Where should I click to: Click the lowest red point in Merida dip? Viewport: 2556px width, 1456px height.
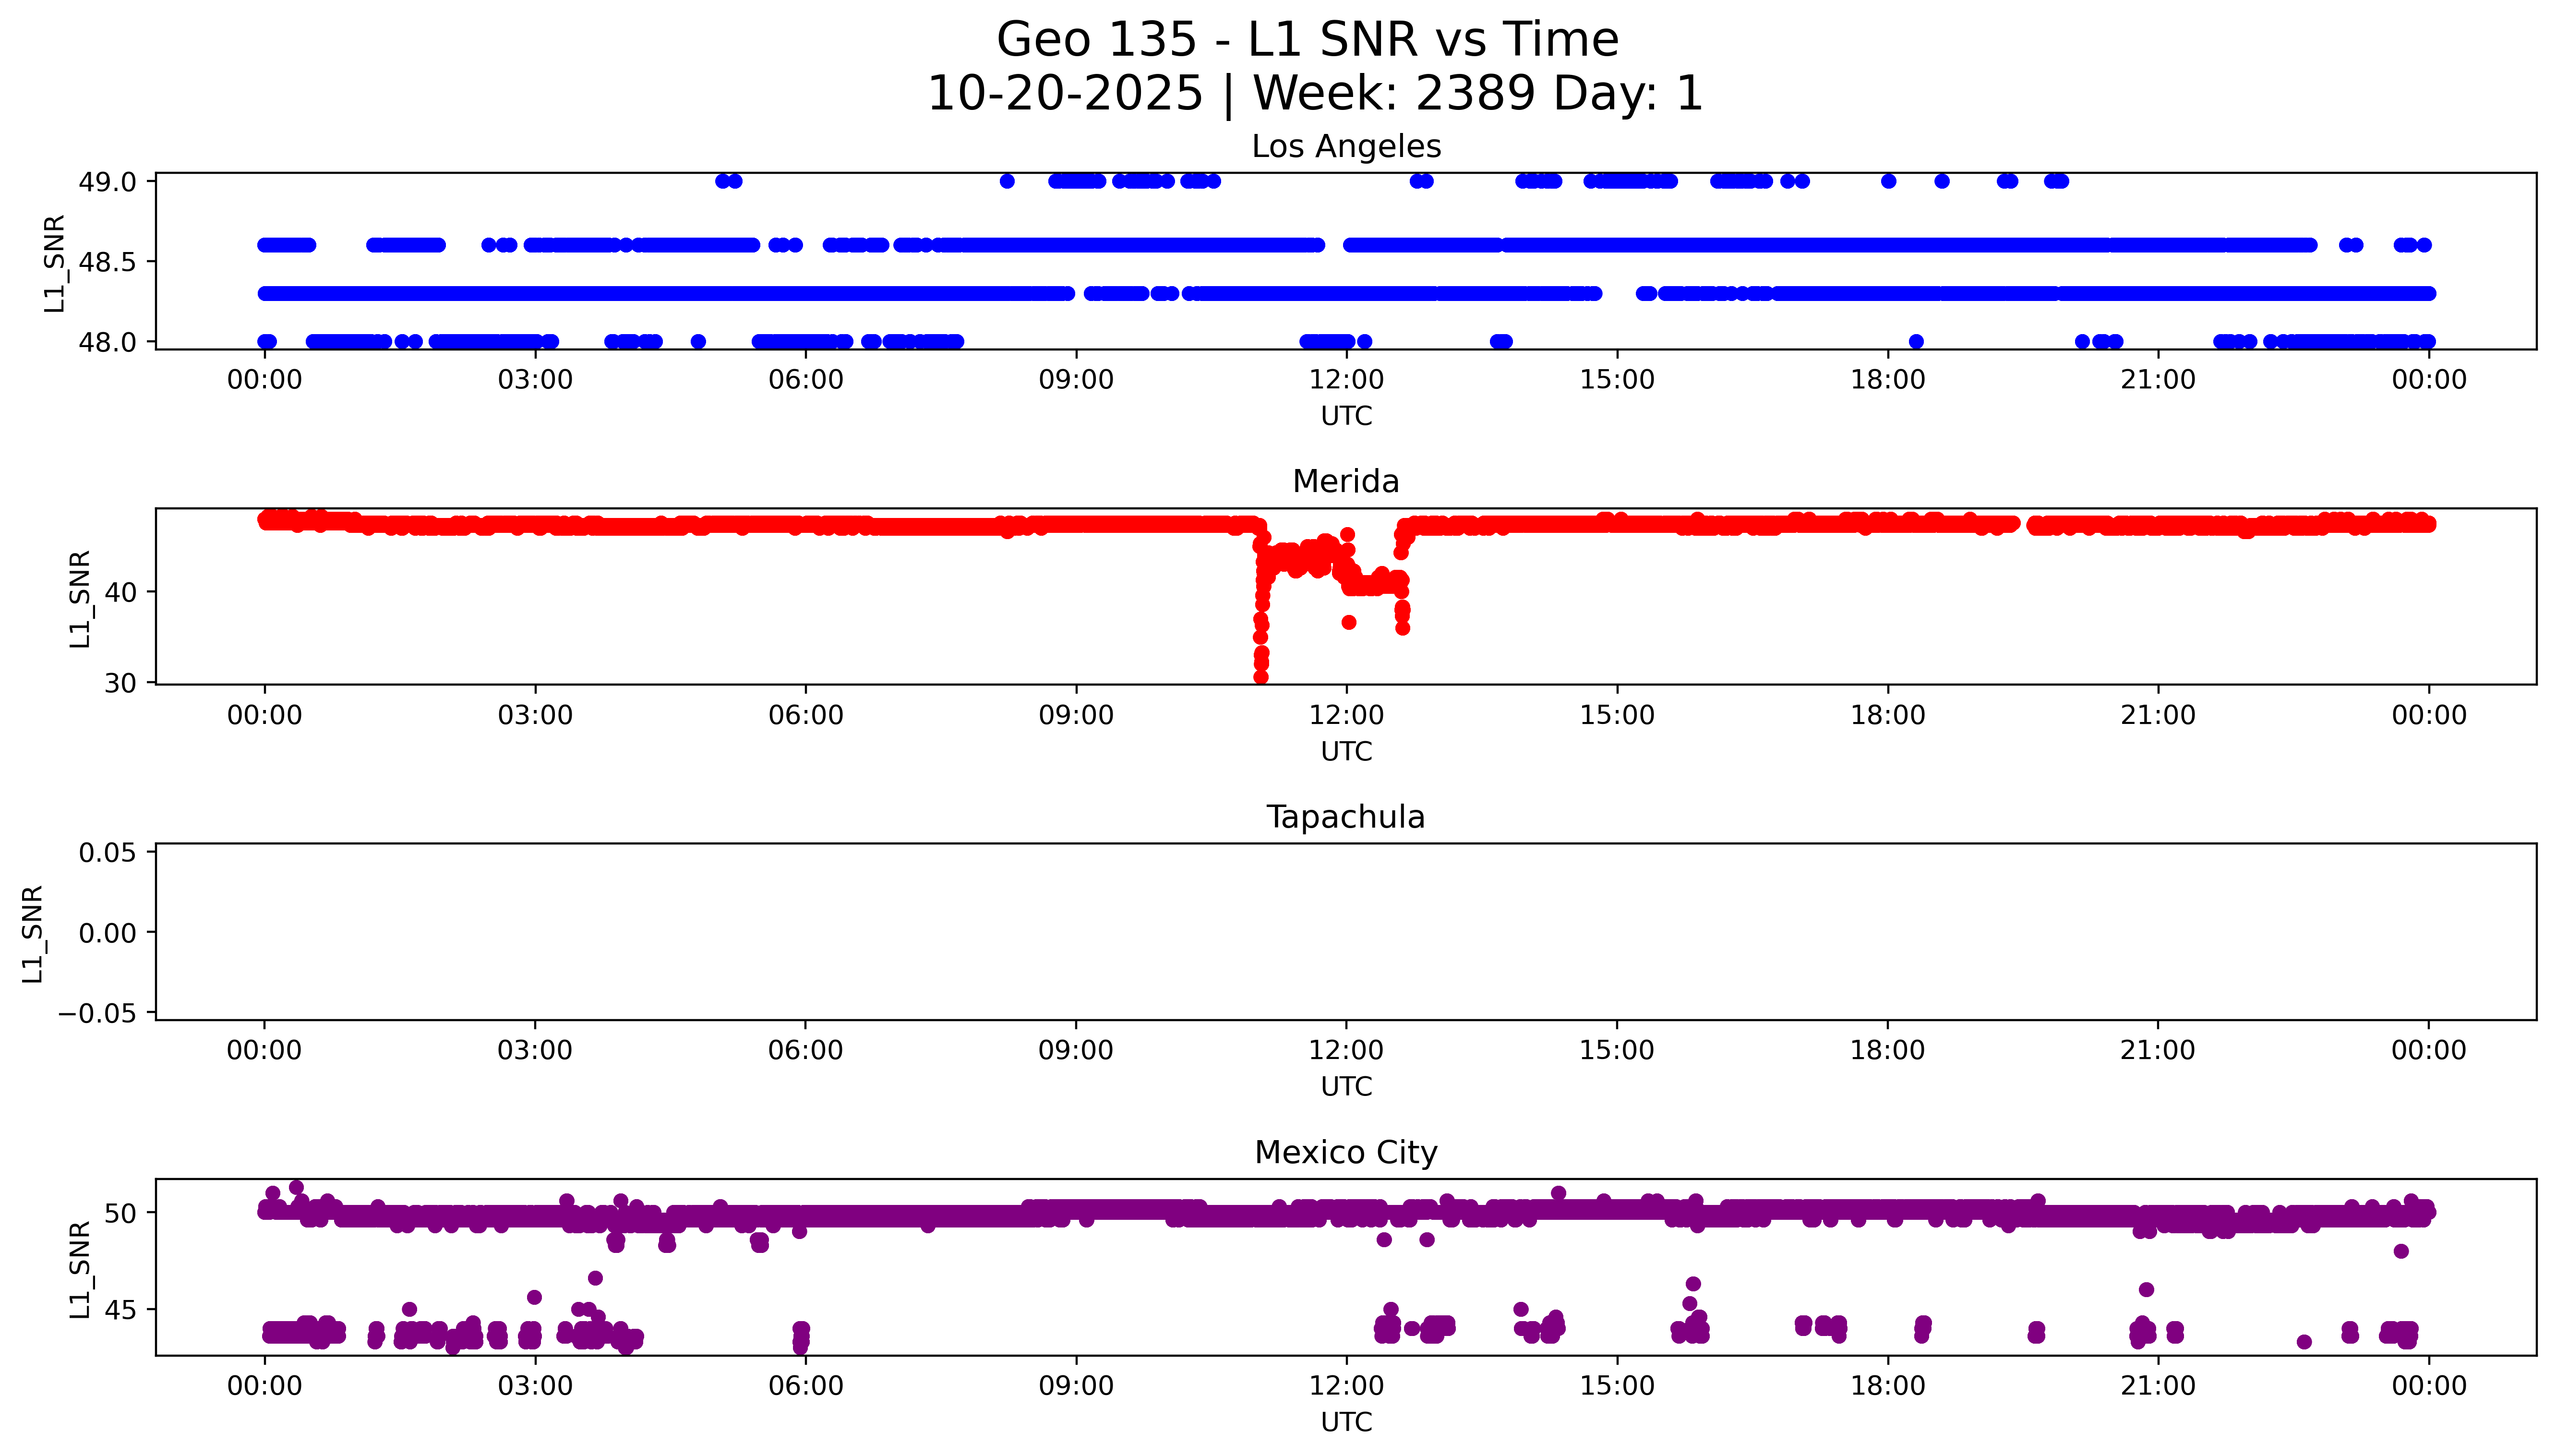(x=1260, y=677)
